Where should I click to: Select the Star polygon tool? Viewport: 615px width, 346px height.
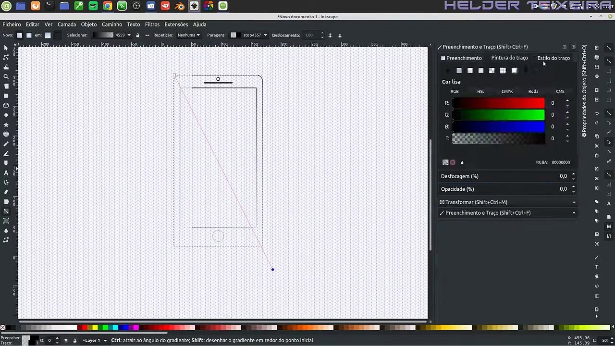6,124
